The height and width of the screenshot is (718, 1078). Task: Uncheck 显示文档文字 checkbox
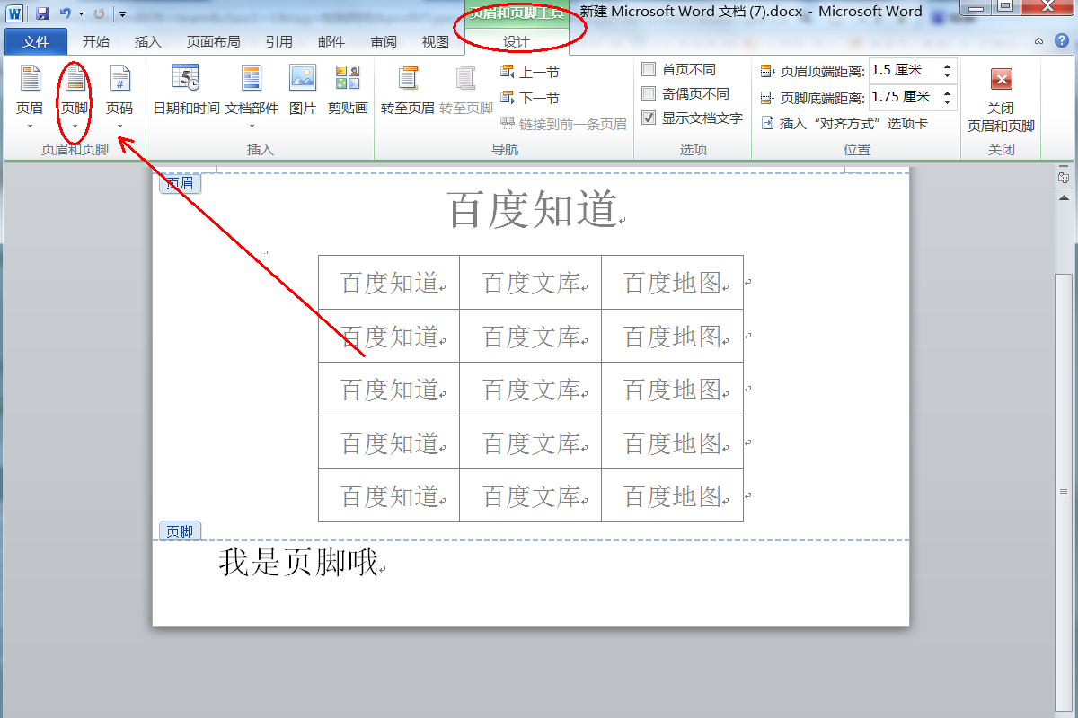point(649,118)
